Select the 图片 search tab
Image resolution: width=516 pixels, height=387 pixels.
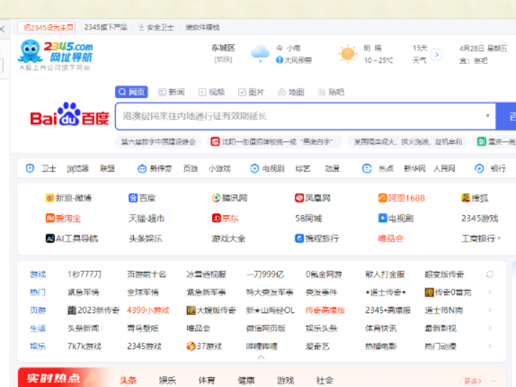tap(251, 92)
